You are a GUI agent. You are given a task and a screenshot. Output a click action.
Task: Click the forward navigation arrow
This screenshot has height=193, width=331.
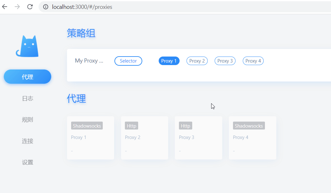pos(16,7)
